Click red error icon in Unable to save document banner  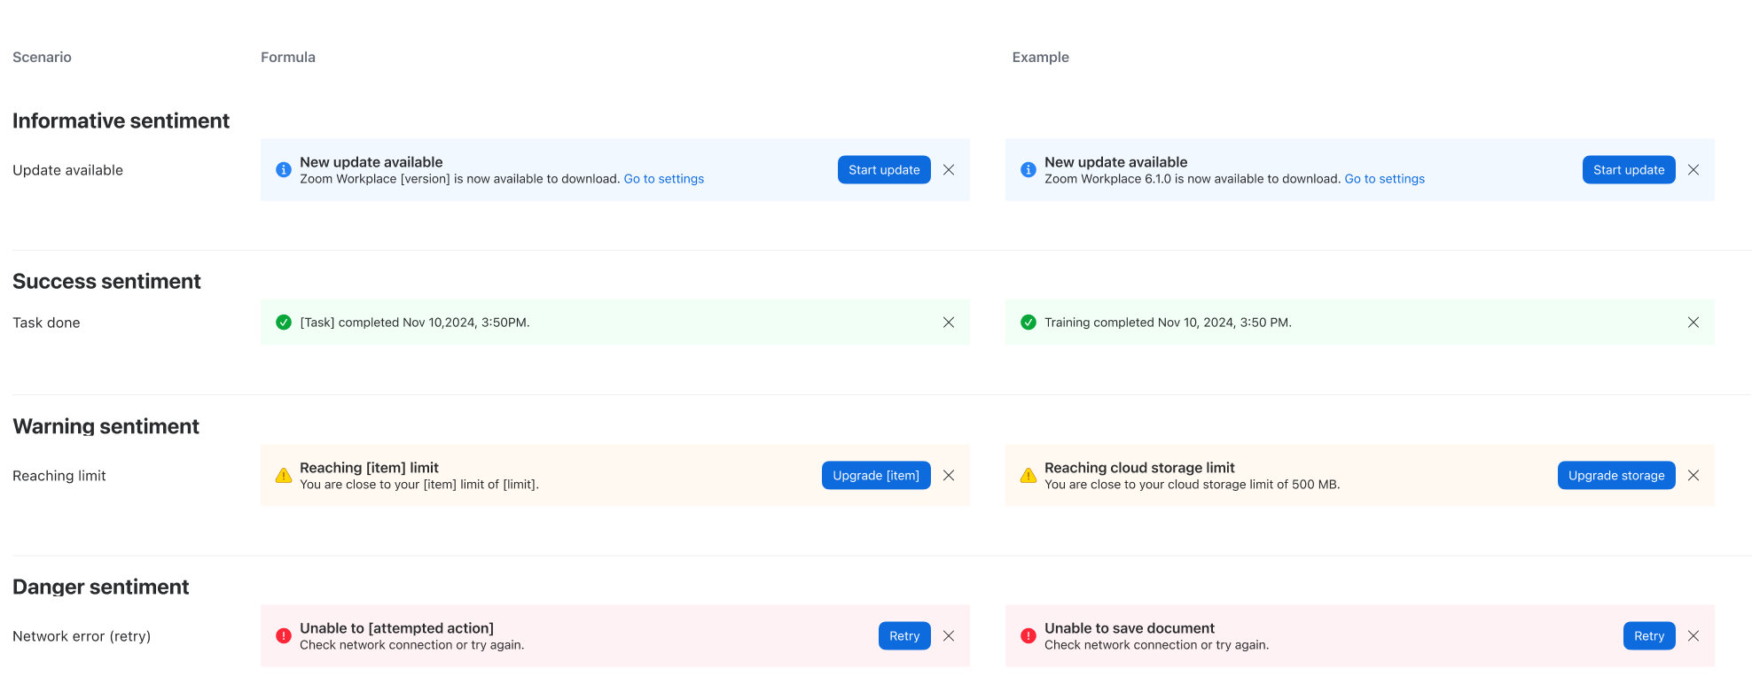tap(1029, 635)
